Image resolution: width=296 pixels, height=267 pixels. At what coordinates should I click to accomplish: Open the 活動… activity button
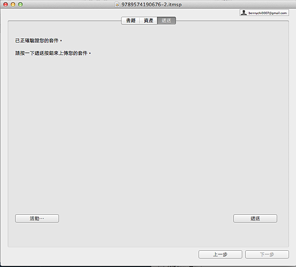point(37,218)
